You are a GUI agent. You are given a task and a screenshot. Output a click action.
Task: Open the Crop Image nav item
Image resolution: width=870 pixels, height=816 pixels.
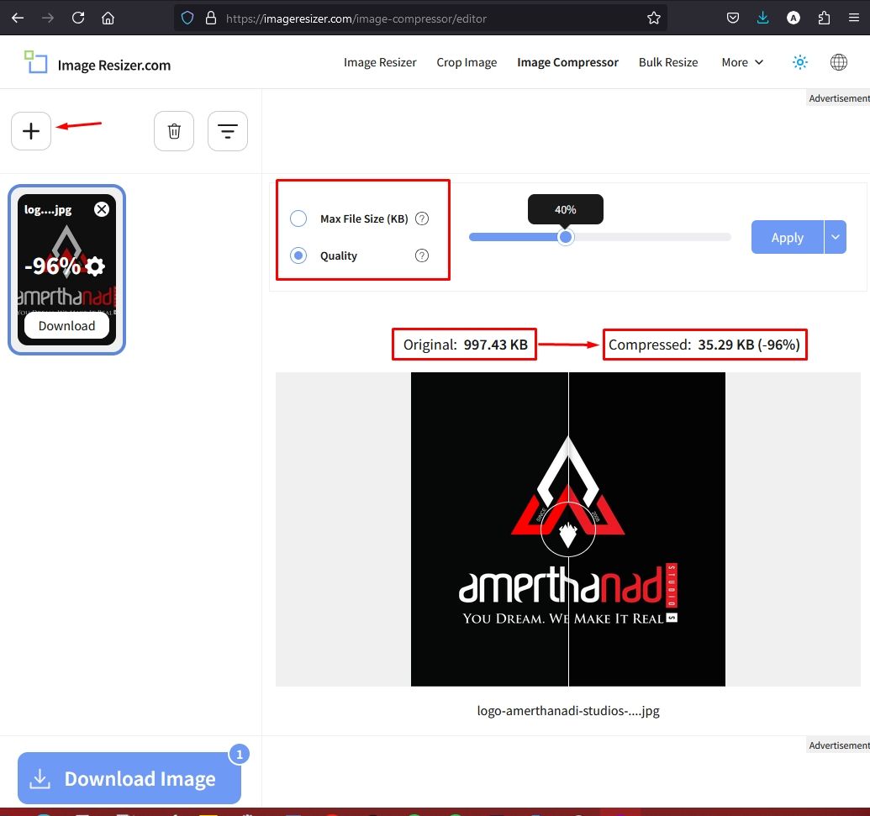coord(467,62)
